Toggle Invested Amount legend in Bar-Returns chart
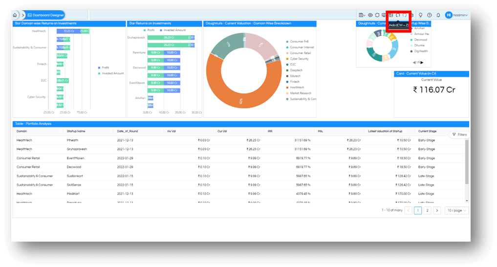497x267 pixels. pos(173,30)
